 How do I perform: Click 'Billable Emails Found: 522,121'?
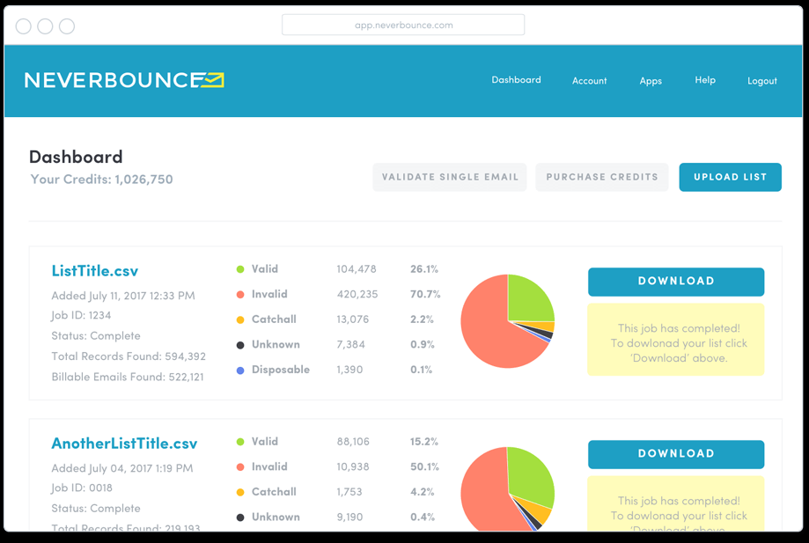coord(128,377)
